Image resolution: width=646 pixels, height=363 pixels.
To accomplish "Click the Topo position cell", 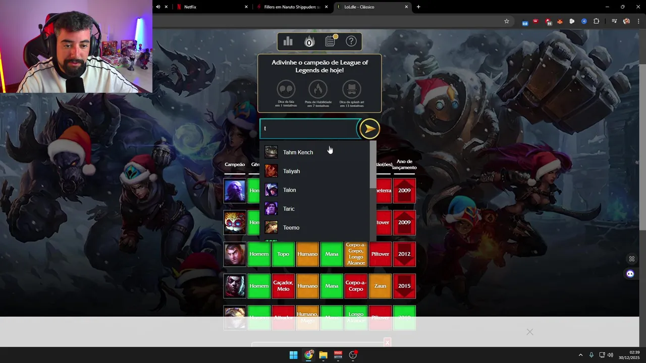I will (283, 254).
